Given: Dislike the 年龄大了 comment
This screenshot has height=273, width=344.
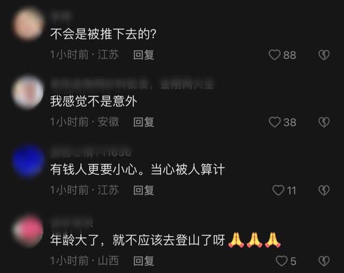Looking at the screenshot, I should click(324, 261).
